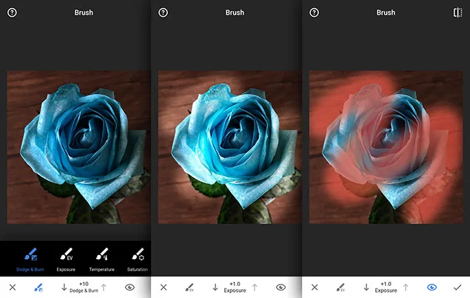Cancel brush edits in the right screen
This screenshot has height=298, width=470.
coord(315,287)
